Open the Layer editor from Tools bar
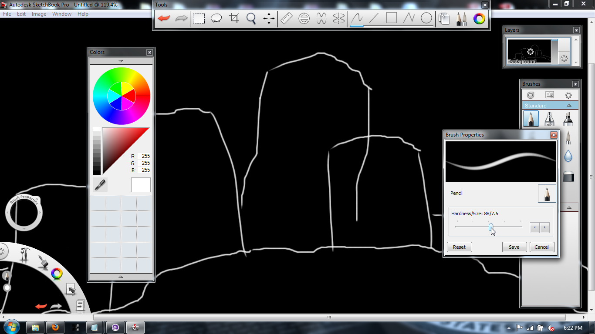 point(444,18)
